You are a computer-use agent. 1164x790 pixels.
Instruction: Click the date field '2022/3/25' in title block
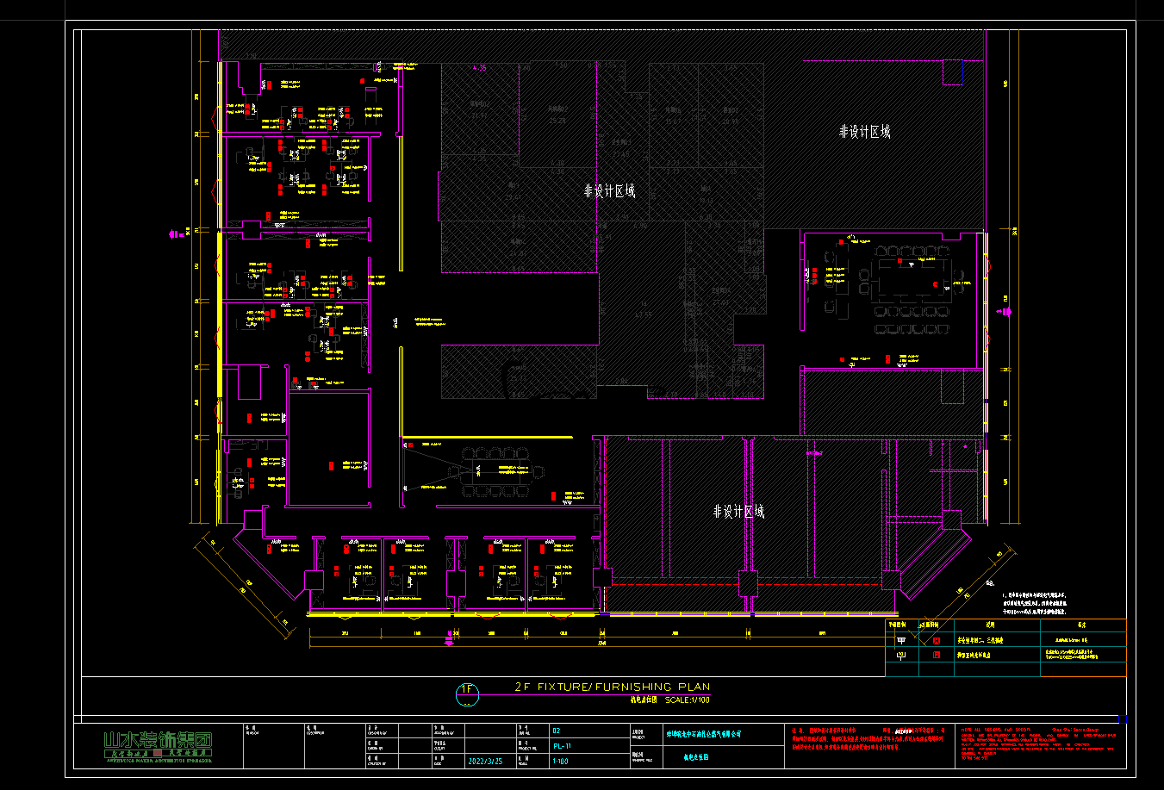point(488,762)
